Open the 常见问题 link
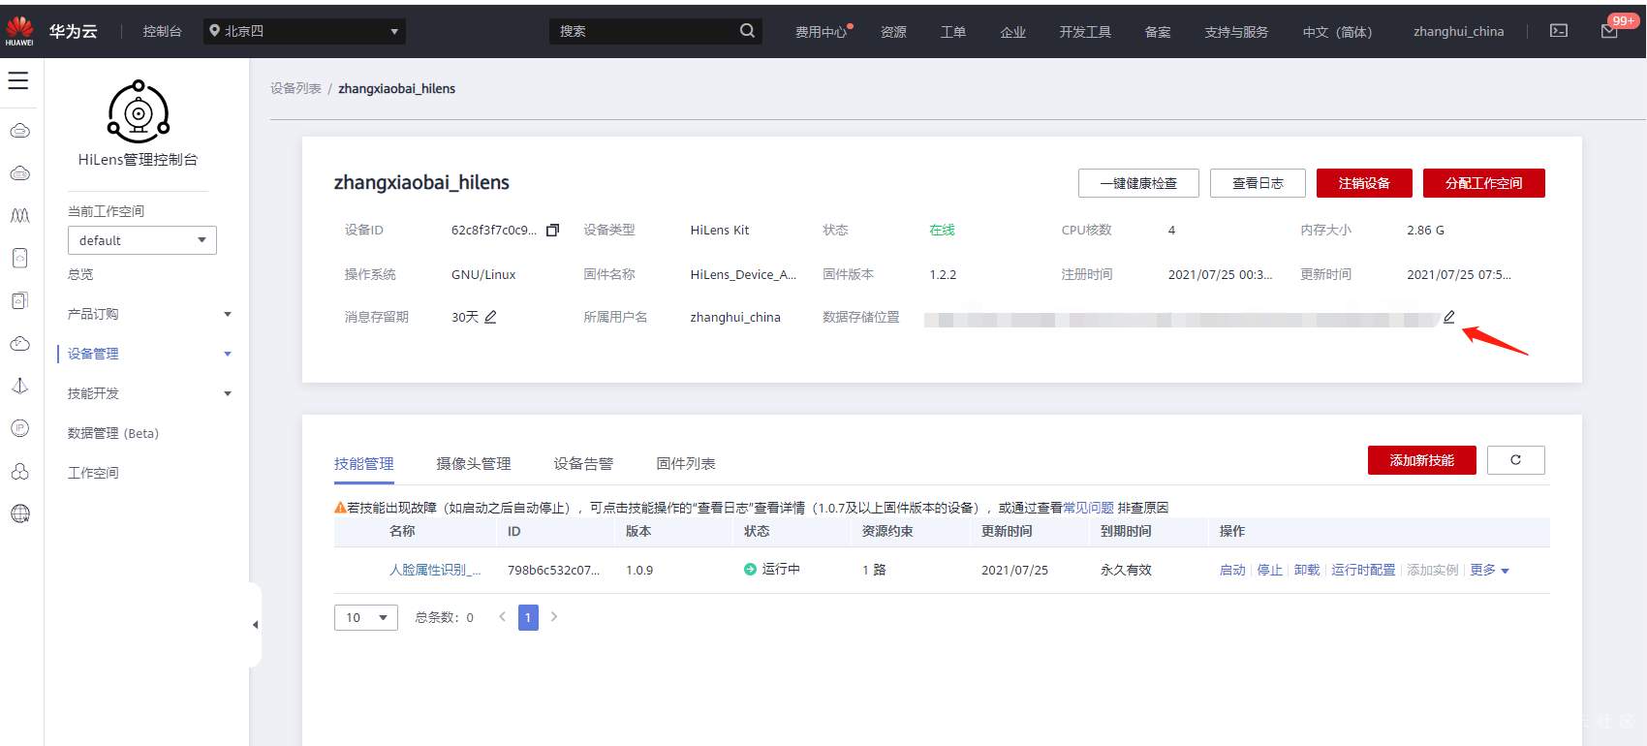This screenshot has height=746, width=1647. pos(1088,508)
